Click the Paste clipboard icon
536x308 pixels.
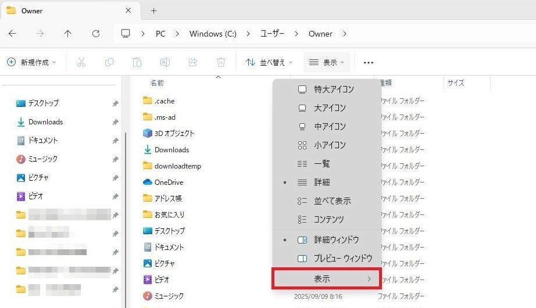[137, 62]
